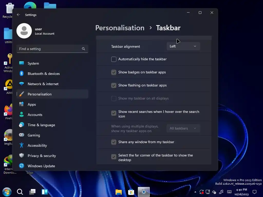This screenshot has height=197, width=263.
Task: Click the Privacy & security shield icon
Action: 22,155
